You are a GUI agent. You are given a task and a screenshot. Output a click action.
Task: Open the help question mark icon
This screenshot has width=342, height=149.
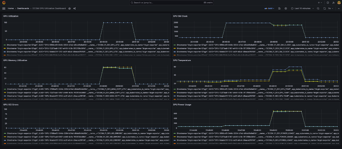(x=327, y=3)
